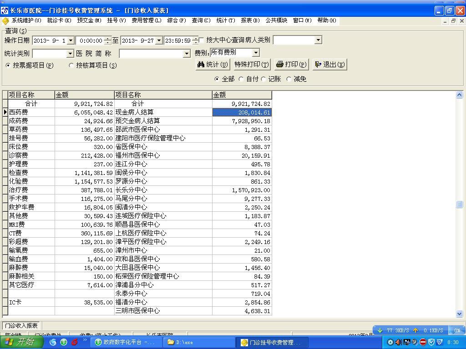Click the upload speed arrow indicator
Viewport: 466px width, 349px height.
coord(415,330)
